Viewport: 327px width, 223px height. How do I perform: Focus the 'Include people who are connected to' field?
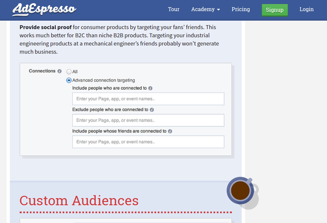148,99
